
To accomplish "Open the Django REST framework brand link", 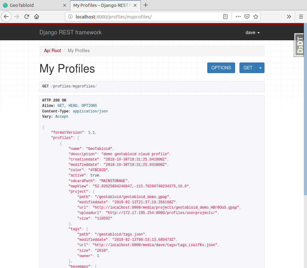I will pyautogui.click(x=70, y=32).
